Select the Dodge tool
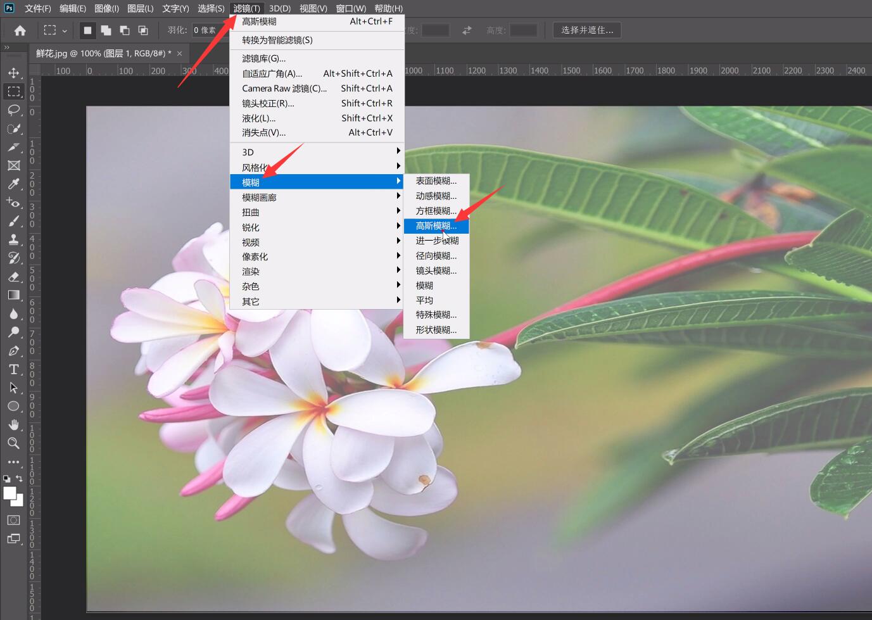 pyautogui.click(x=13, y=332)
